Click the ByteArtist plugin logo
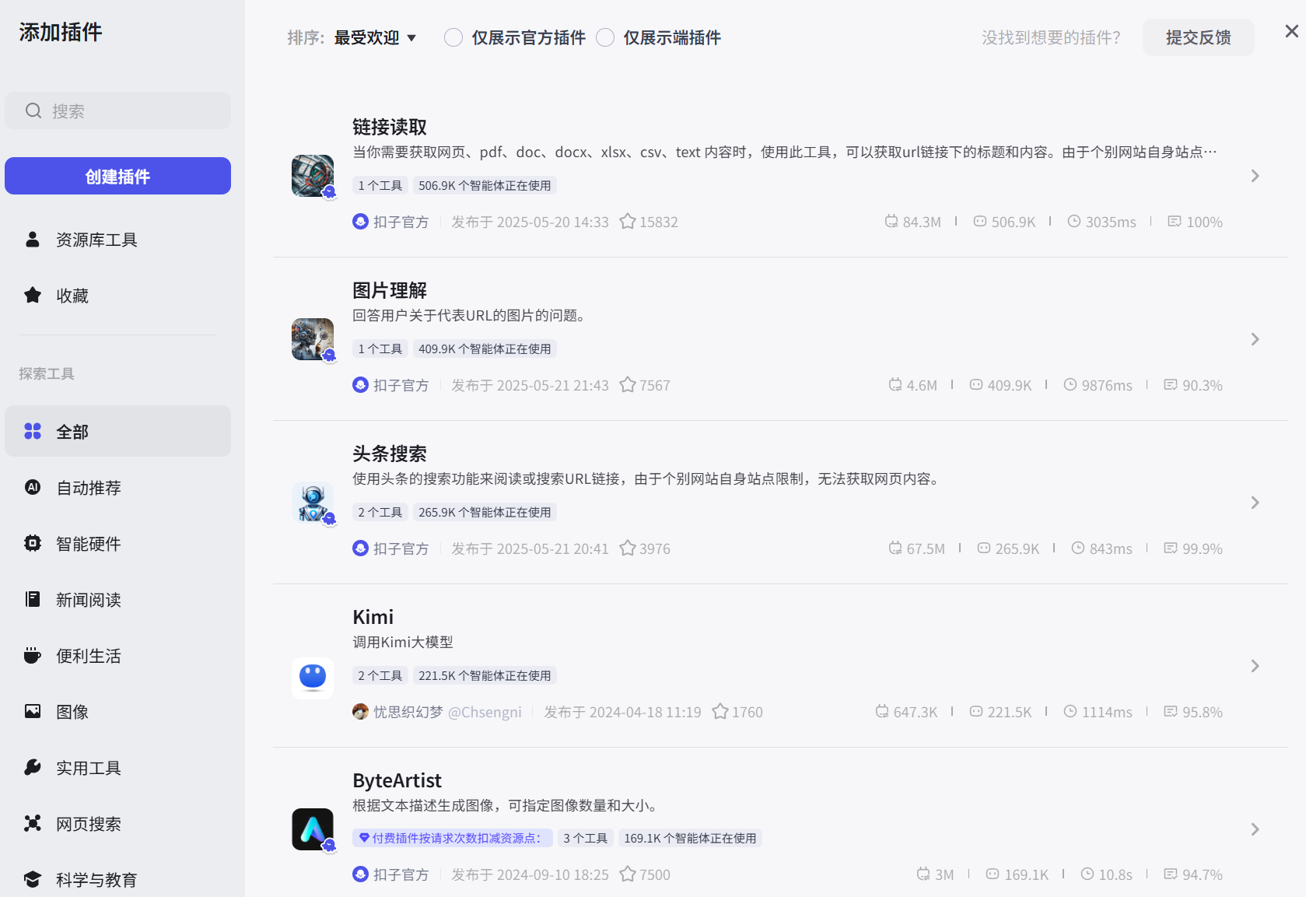 pos(313,829)
